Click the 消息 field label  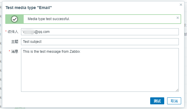[x=15, y=51]
